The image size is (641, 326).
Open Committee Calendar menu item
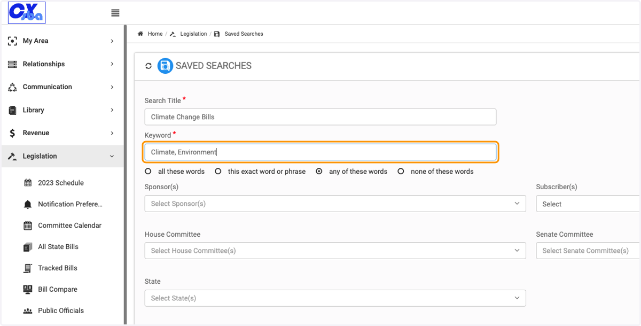(x=69, y=226)
